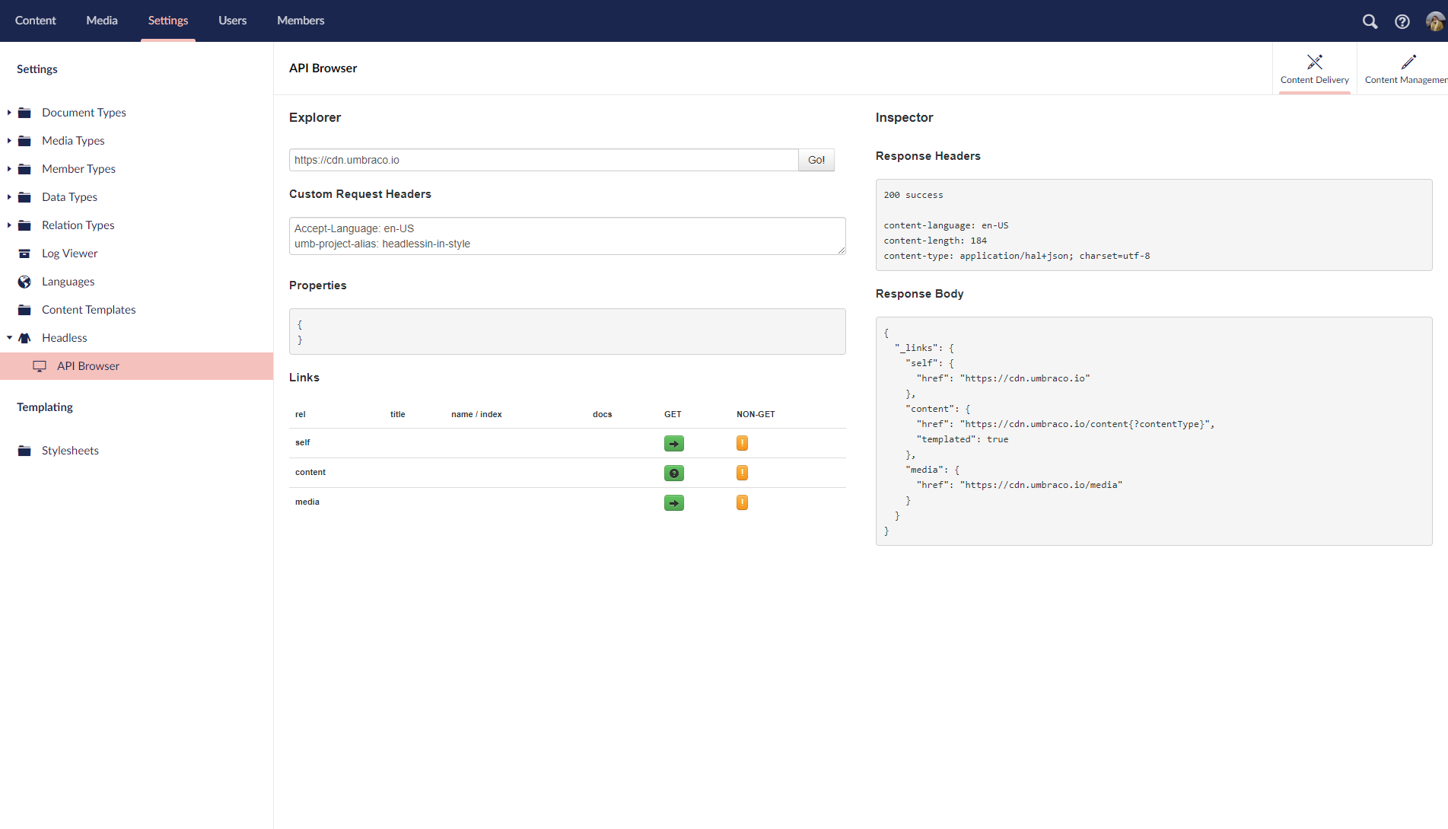Expand the Data Types tree node
This screenshot has height=829, width=1448.
9,197
